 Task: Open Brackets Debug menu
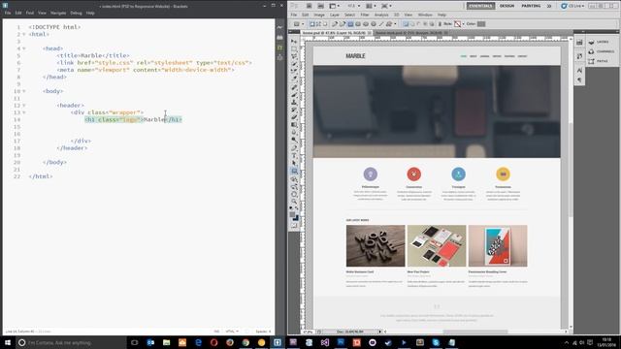(x=76, y=13)
